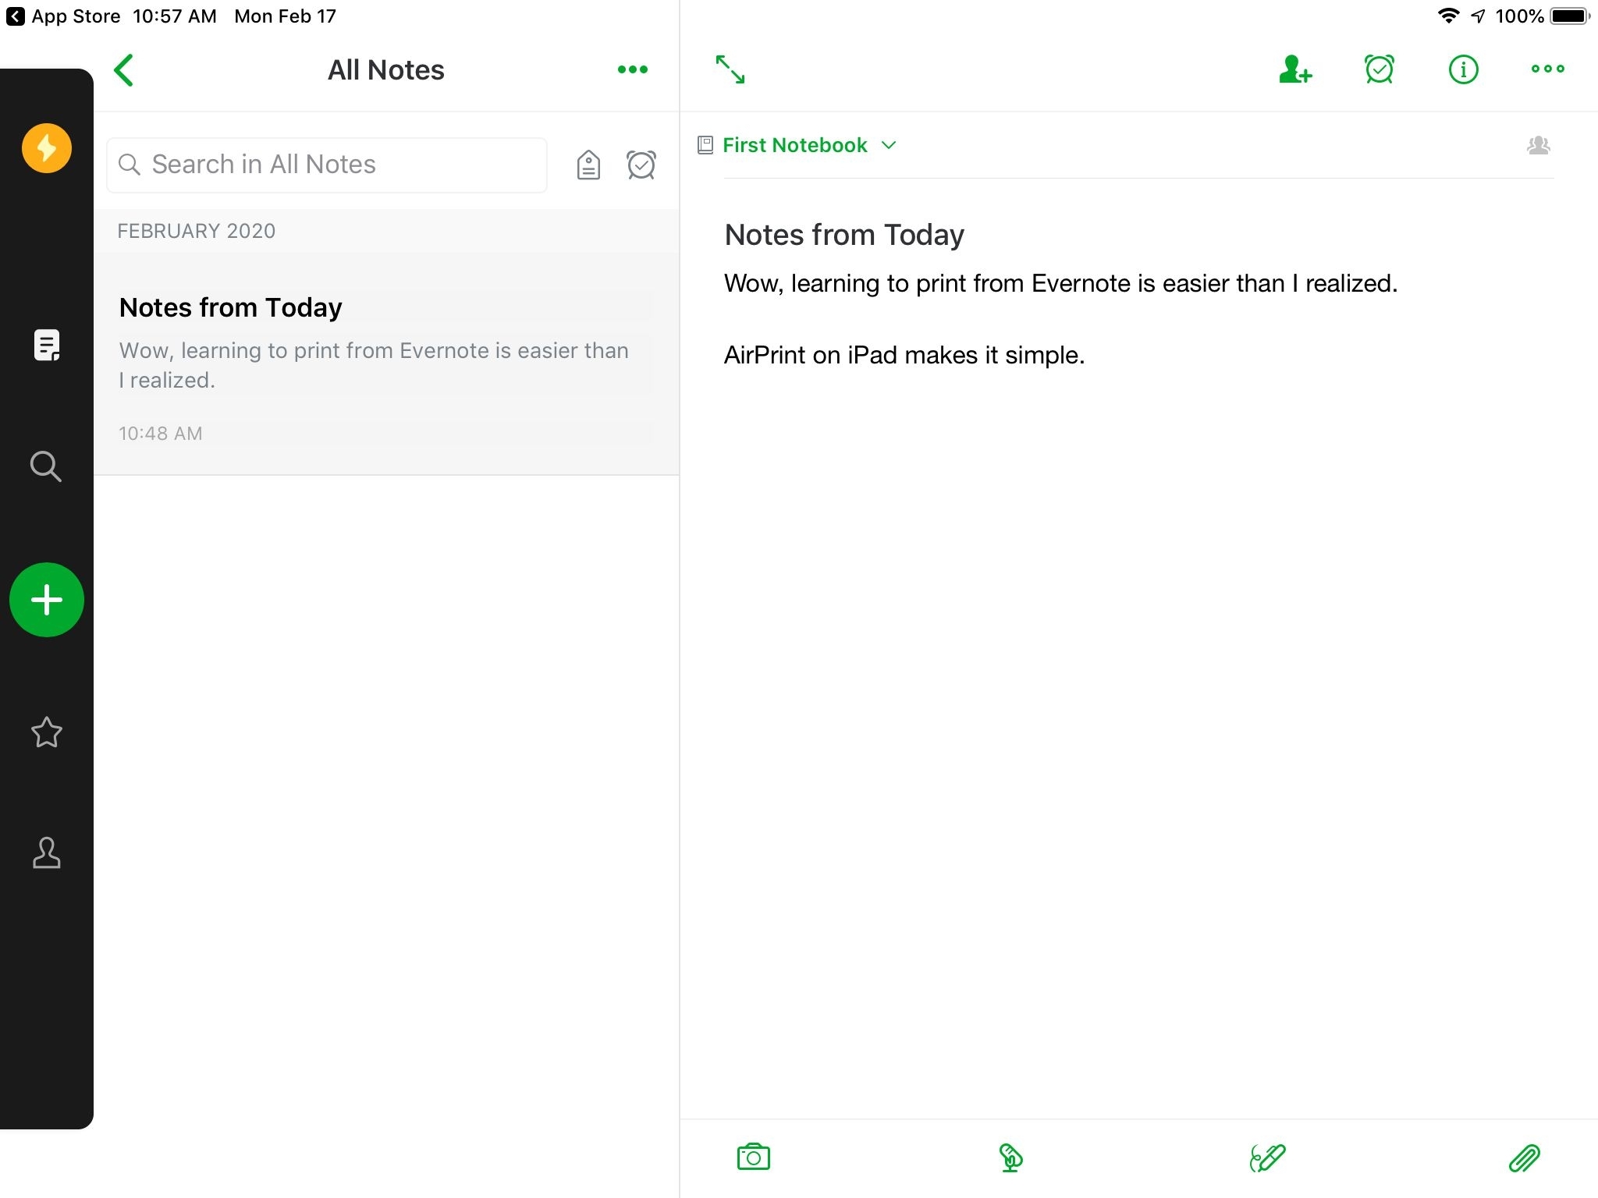
Task: Click the diagonal arrow/presentation icon
Action: coord(731,69)
